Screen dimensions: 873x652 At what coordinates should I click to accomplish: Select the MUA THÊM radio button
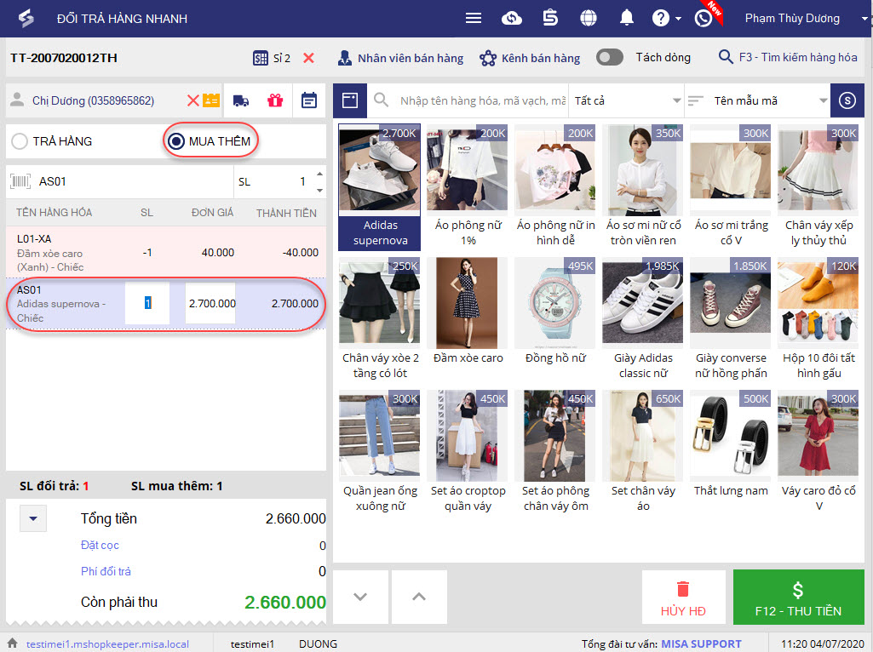(x=176, y=141)
